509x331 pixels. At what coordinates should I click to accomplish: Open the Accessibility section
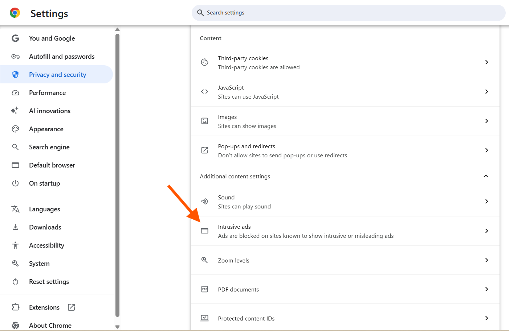coord(57,245)
